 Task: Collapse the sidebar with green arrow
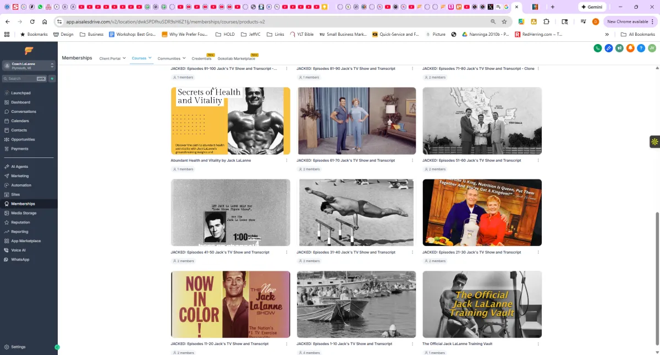click(57, 347)
